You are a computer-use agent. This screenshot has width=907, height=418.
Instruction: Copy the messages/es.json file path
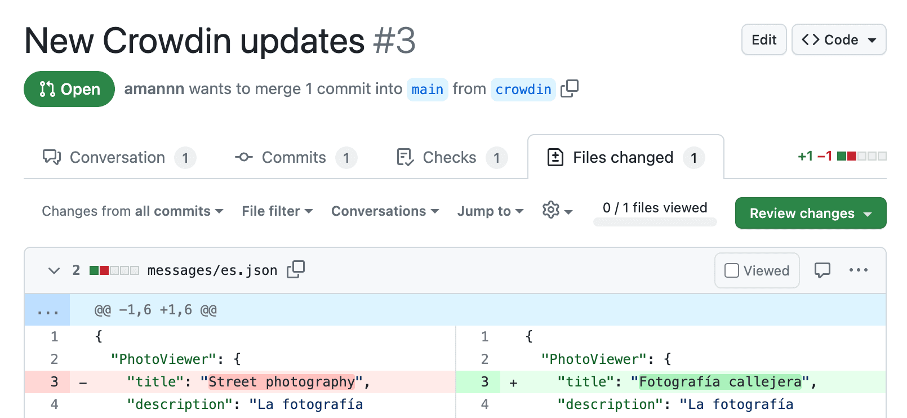[x=295, y=270]
